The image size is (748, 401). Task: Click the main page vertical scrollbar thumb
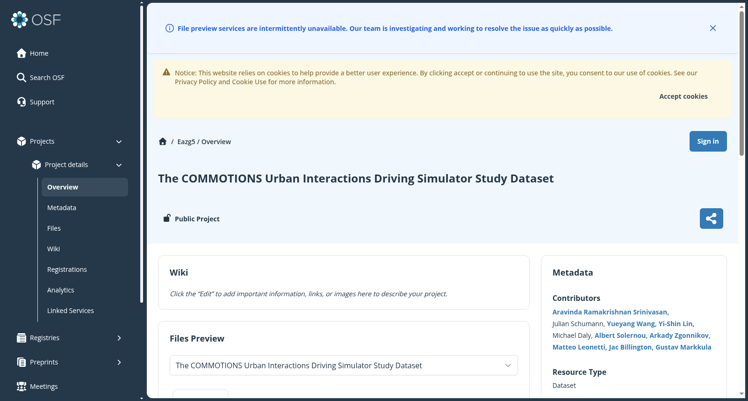coord(741,83)
